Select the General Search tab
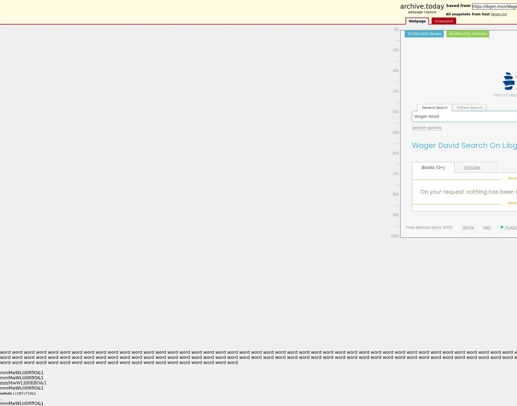The width and height of the screenshot is (517, 406). (434, 108)
